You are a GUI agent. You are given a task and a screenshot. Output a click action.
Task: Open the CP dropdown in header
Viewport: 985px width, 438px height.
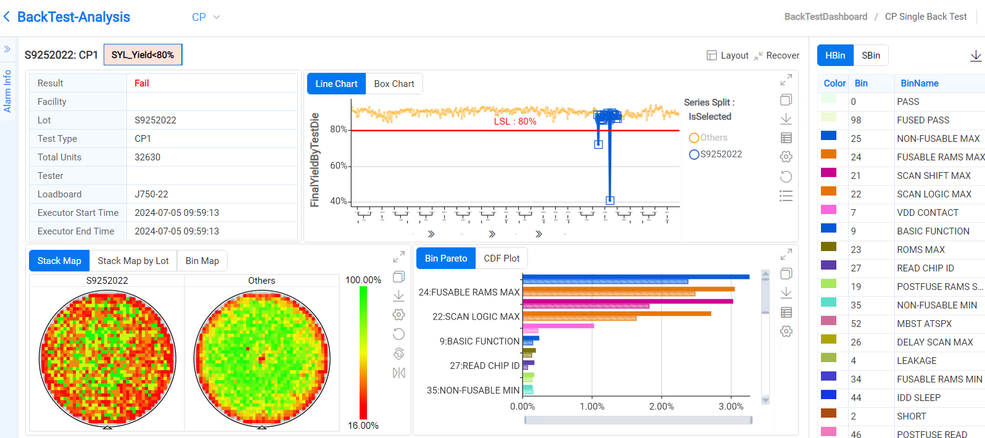click(205, 17)
